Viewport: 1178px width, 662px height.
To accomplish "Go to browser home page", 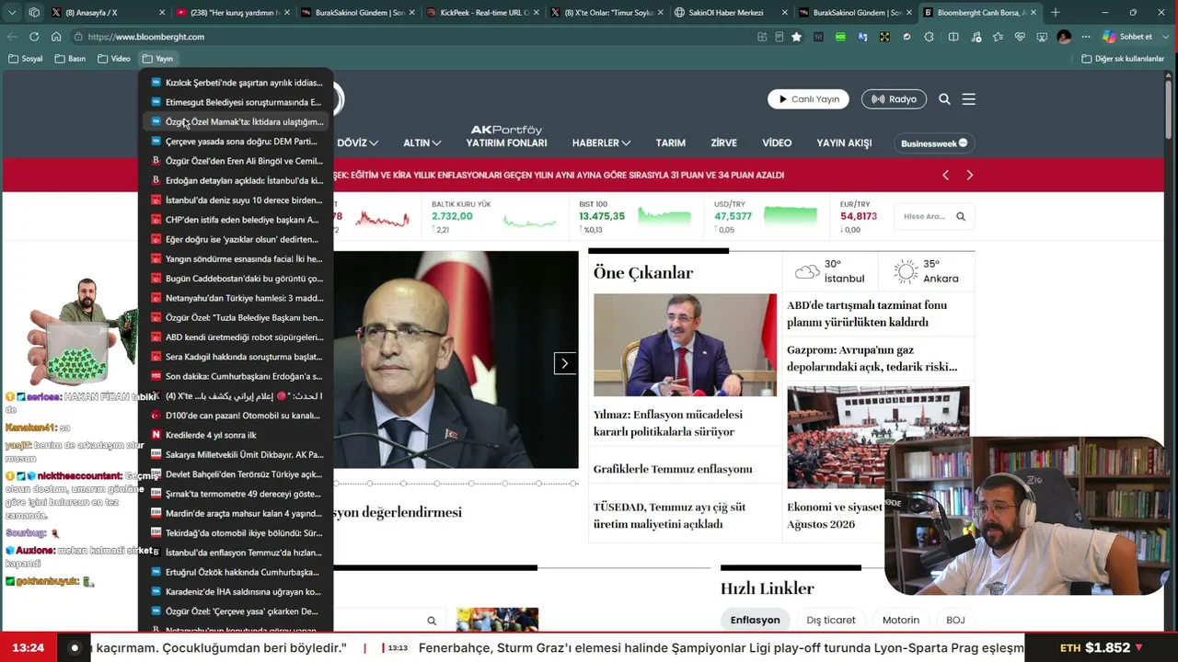I will [56, 37].
